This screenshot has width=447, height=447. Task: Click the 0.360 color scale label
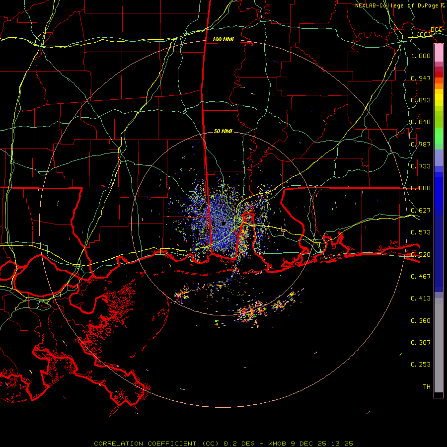[x=421, y=321]
